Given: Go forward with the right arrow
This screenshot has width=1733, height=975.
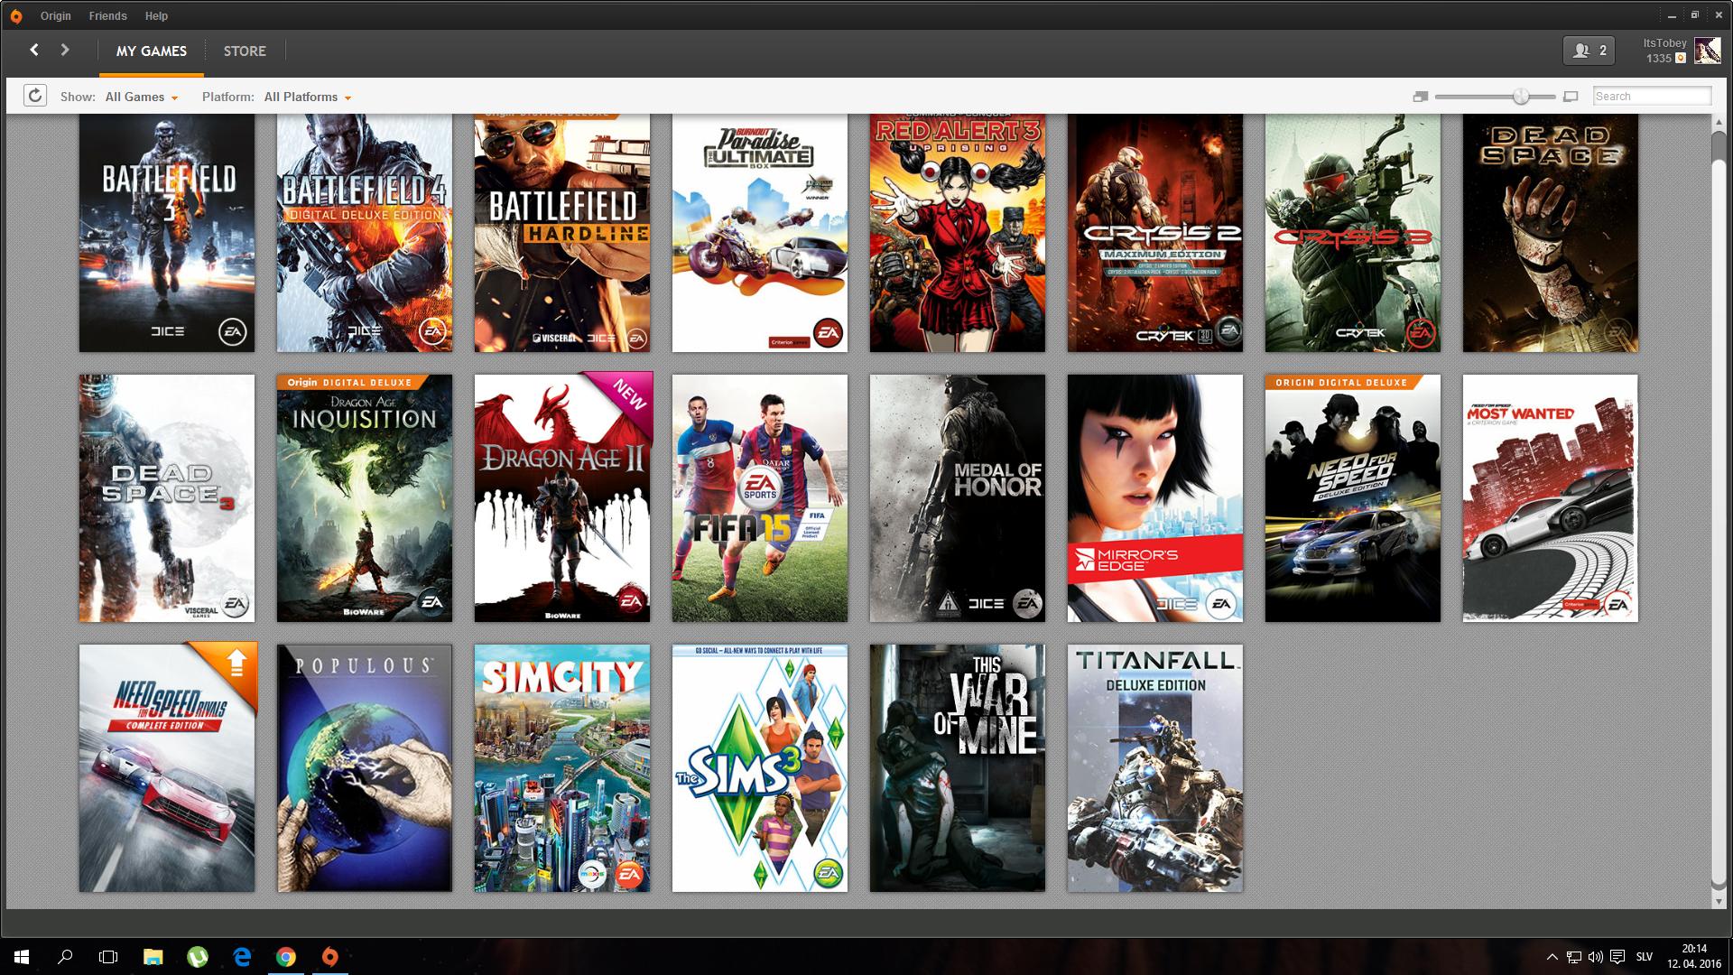Looking at the screenshot, I should [x=65, y=51].
